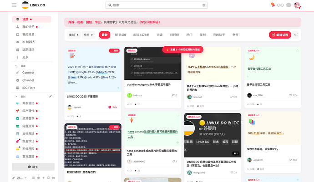Like the LINUX DO 2025 年度回顾 post heart
Image resolution: width=314 pixels, height=182 pixels.
(x=110, y=107)
